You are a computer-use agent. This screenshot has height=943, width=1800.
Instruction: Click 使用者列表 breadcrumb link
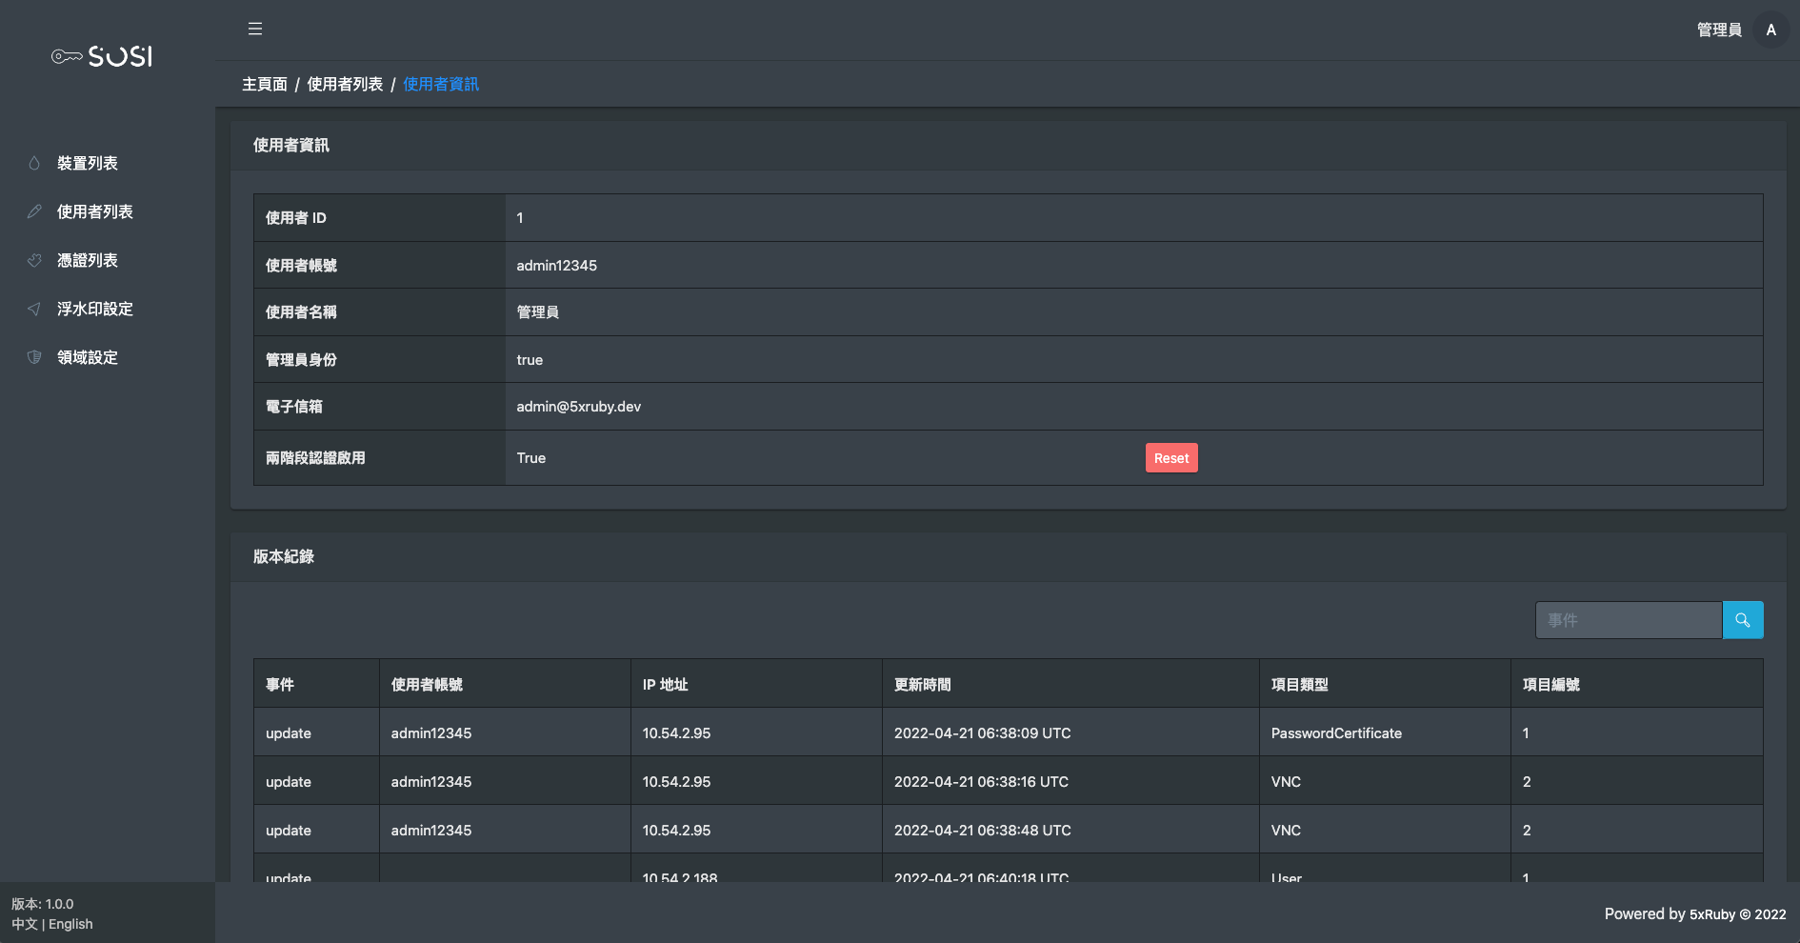coord(345,84)
